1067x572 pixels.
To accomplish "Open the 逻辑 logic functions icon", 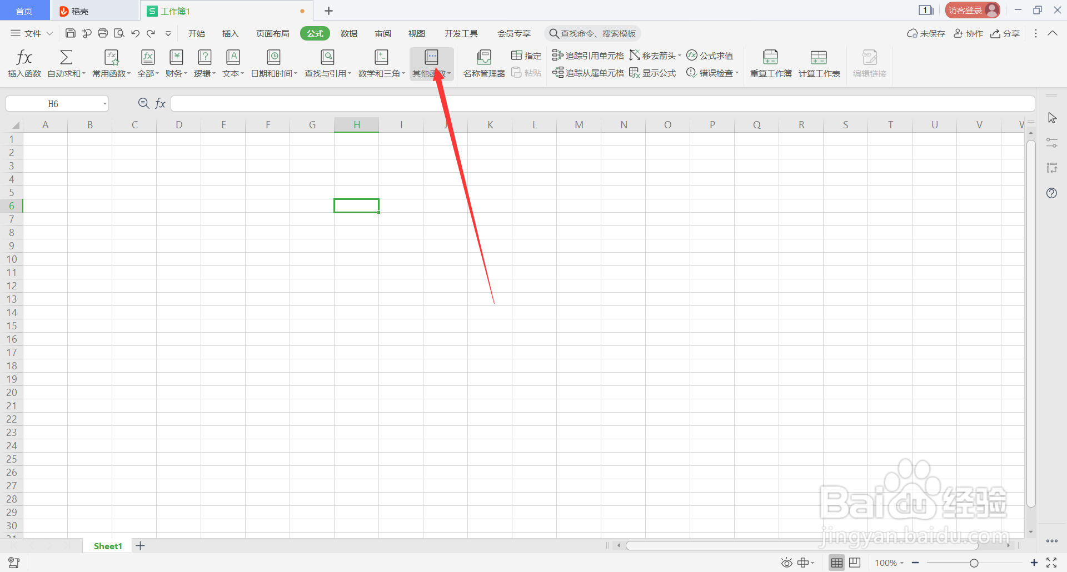I will pyautogui.click(x=205, y=57).
